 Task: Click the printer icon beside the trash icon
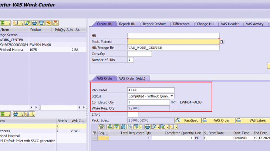coord(34,23)
